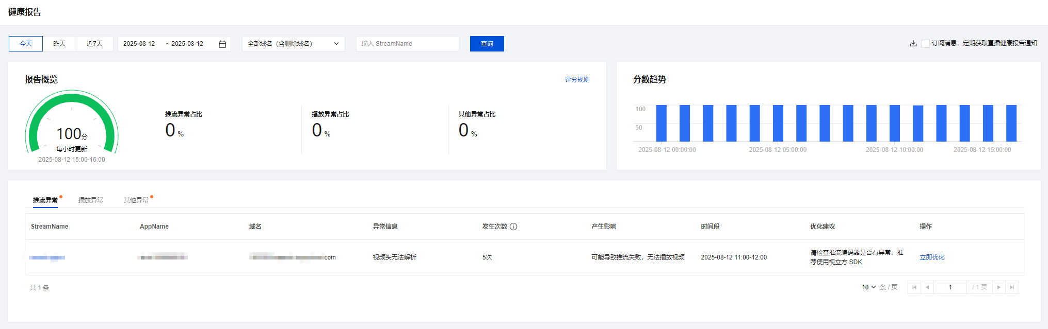Click the first bar in 分数趋势 chart
The image size is (1048, 329).
[661, 123]
